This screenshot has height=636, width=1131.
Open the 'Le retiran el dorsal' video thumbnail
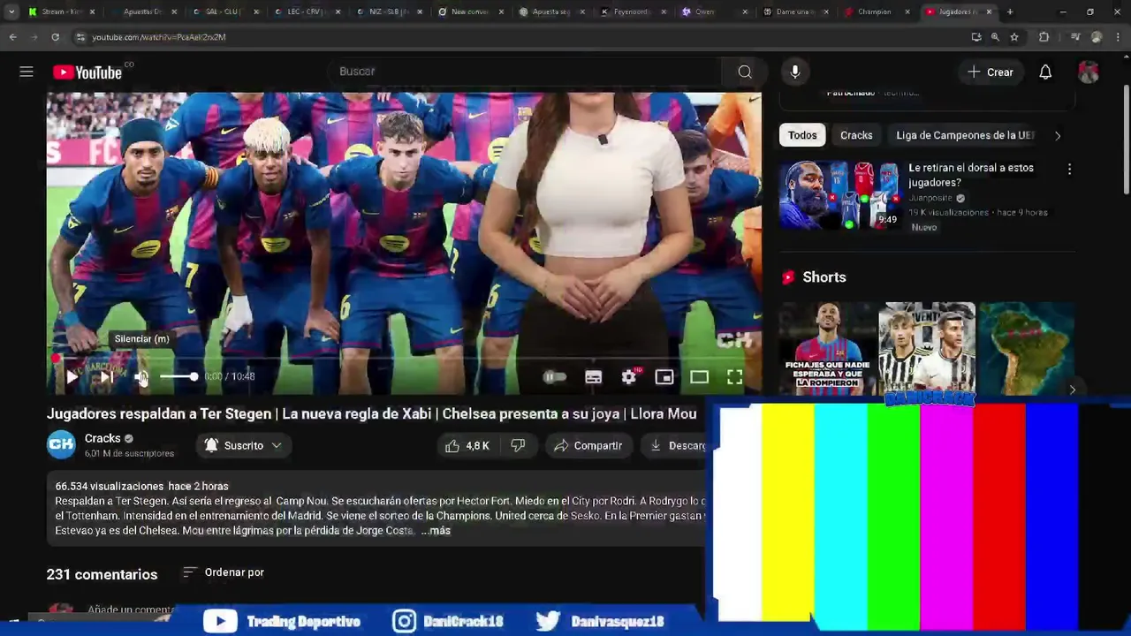839,195
